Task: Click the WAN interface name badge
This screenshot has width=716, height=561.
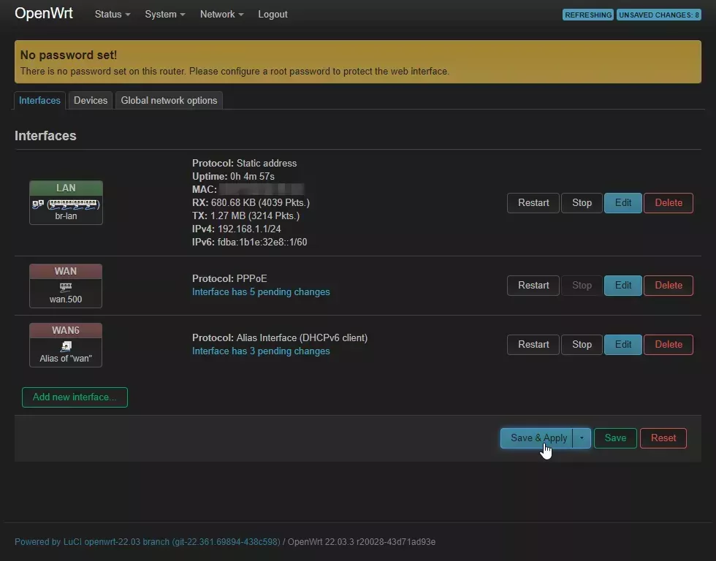Action: pos(66,271)
